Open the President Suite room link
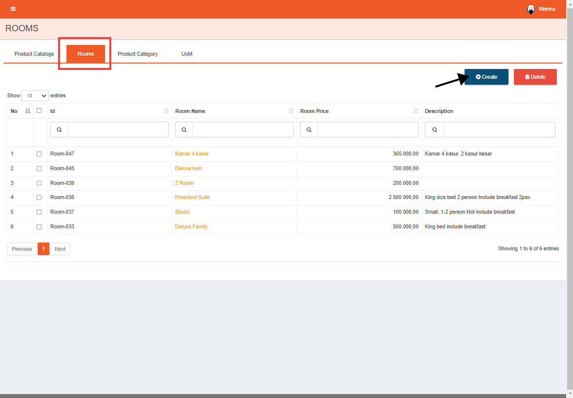Viewport: 573px width, 398px height. tap(192, 198)
